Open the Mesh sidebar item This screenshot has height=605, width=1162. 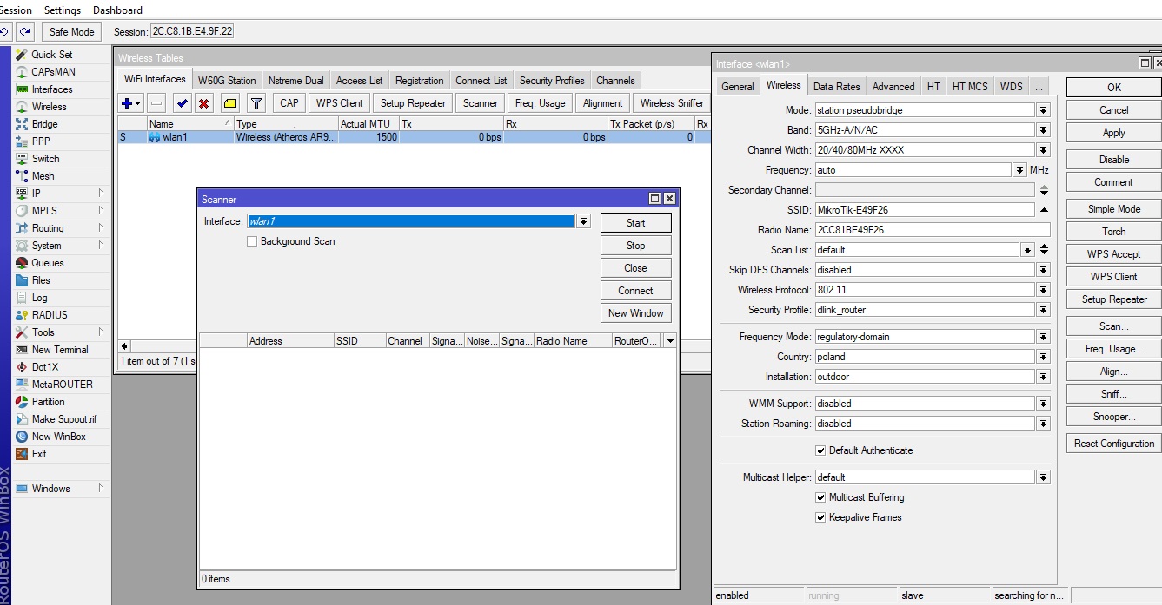[43, 176]
